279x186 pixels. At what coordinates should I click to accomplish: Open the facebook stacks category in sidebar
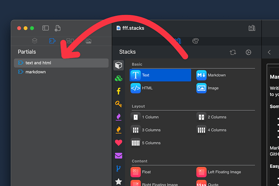coord(118,91)
